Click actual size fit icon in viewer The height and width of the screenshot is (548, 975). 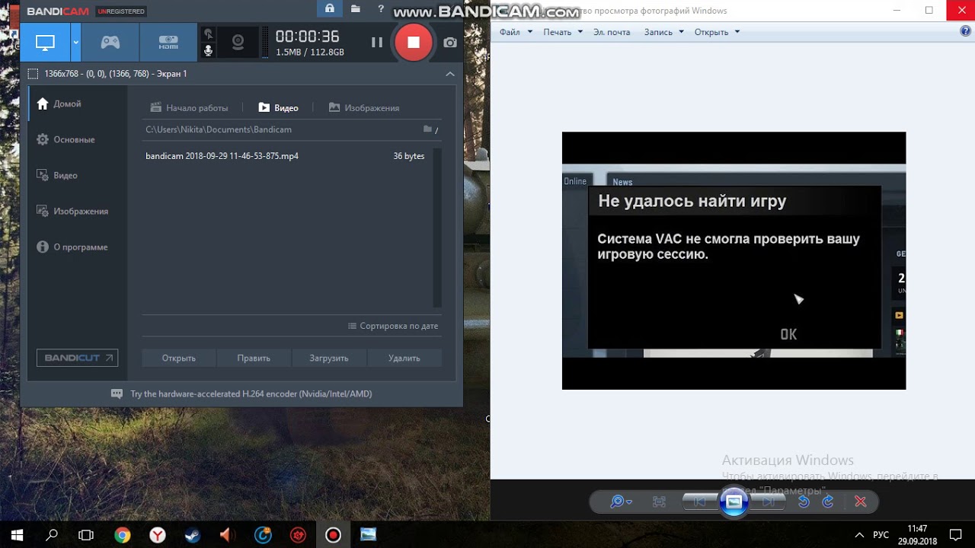[x=659, y=502]
